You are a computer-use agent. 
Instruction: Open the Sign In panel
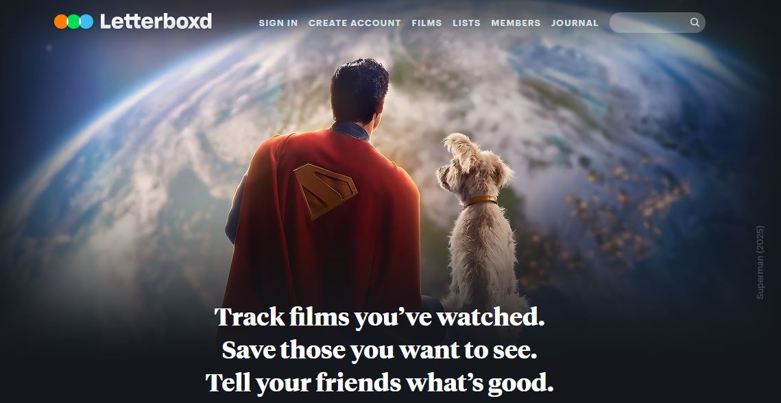tap(278, 23)
